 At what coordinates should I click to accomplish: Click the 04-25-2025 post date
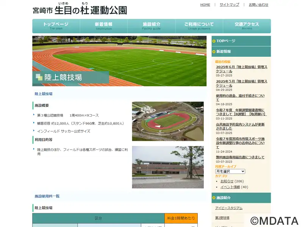click(x=224, y=90)
